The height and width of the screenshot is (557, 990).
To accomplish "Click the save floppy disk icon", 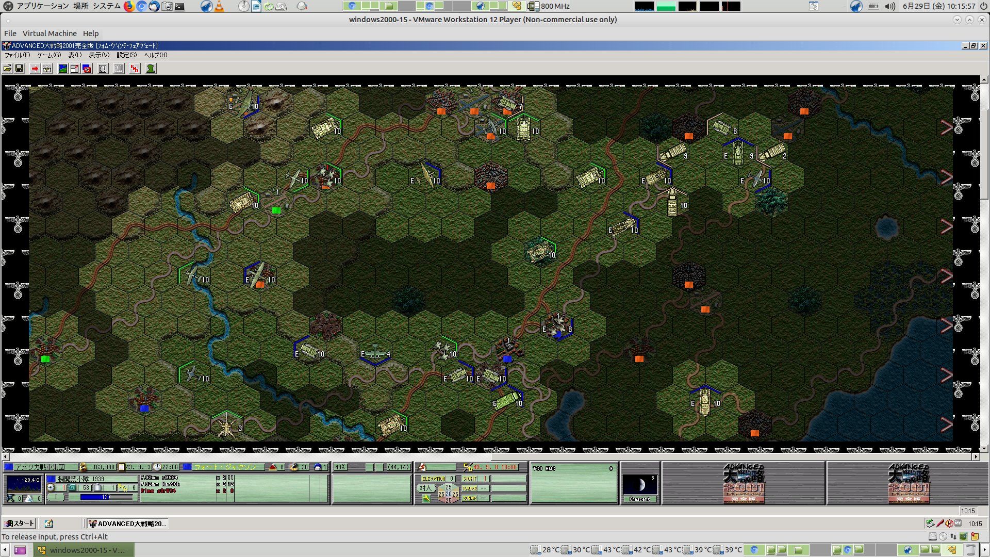I will point(19,69).
